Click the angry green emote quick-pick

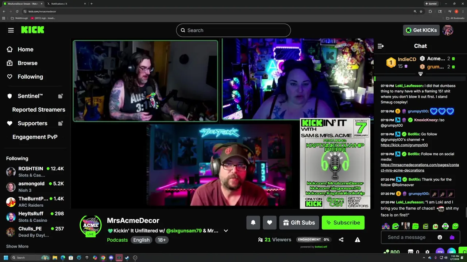(x=425, y=226)
